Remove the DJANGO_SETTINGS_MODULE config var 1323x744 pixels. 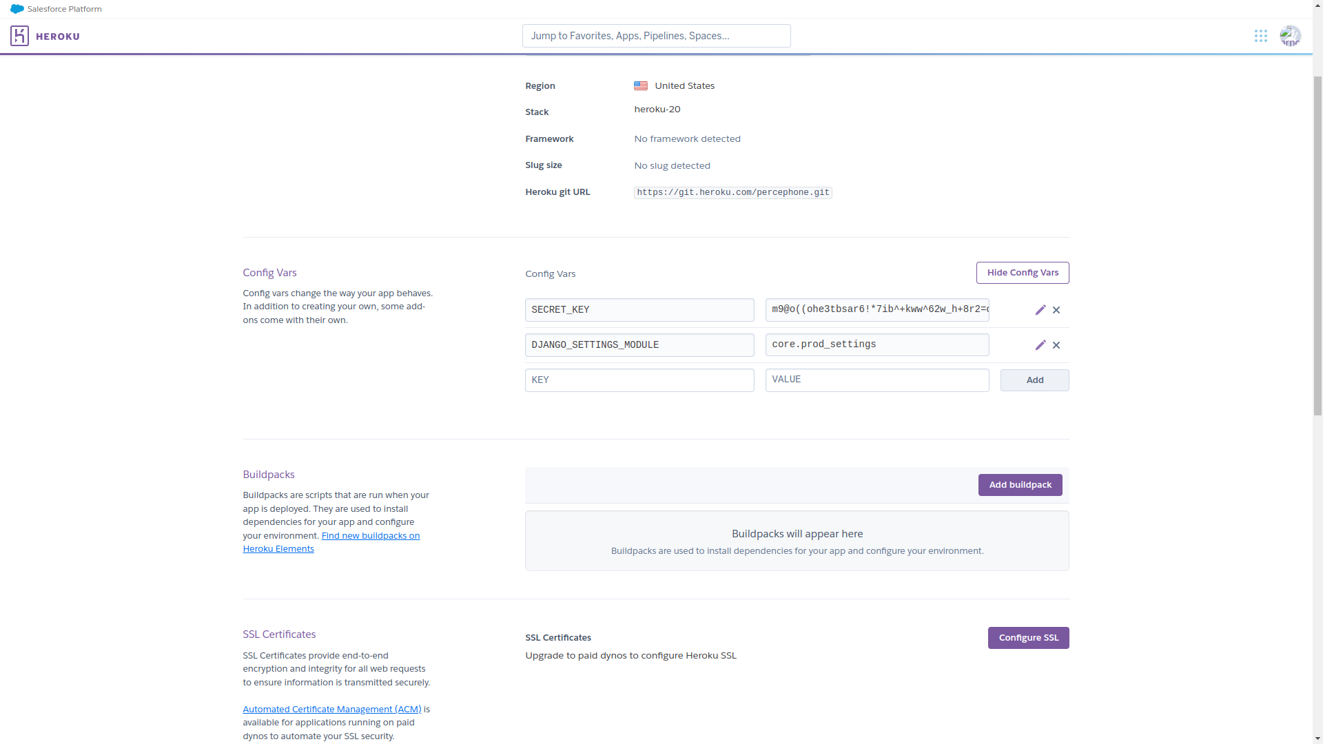(1056, 345)
